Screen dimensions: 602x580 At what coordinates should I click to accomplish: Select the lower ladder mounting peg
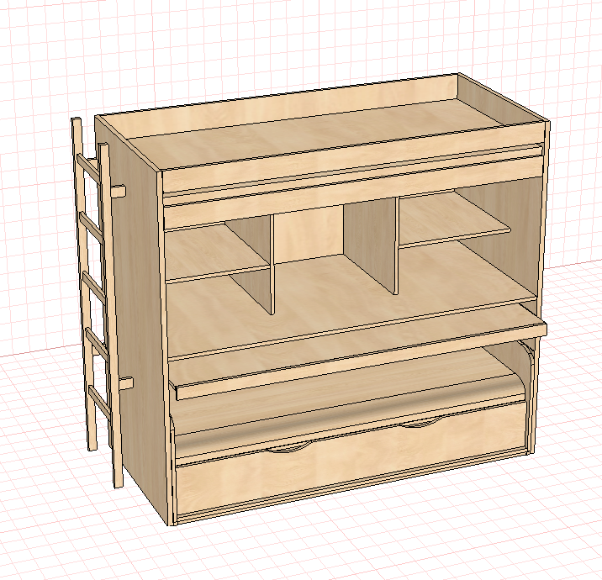pyautogui.click(x=125, y=383)
